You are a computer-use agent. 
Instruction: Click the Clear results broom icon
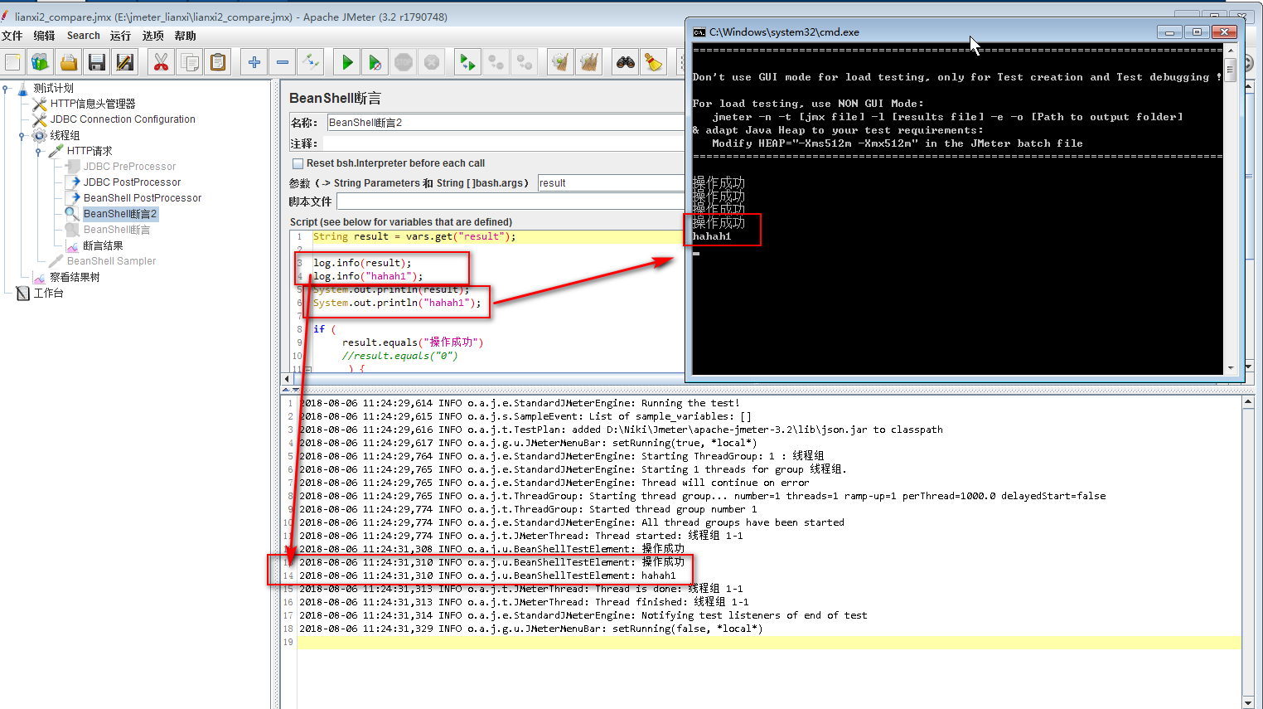(561, 62)
